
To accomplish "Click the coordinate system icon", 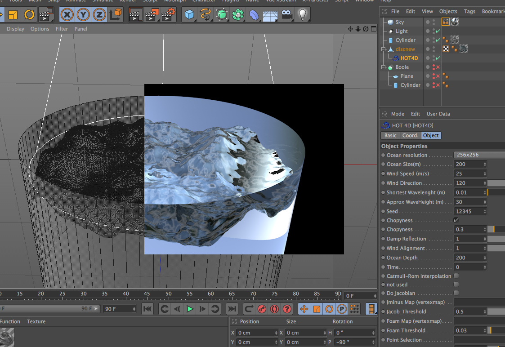I will (116, 14).
